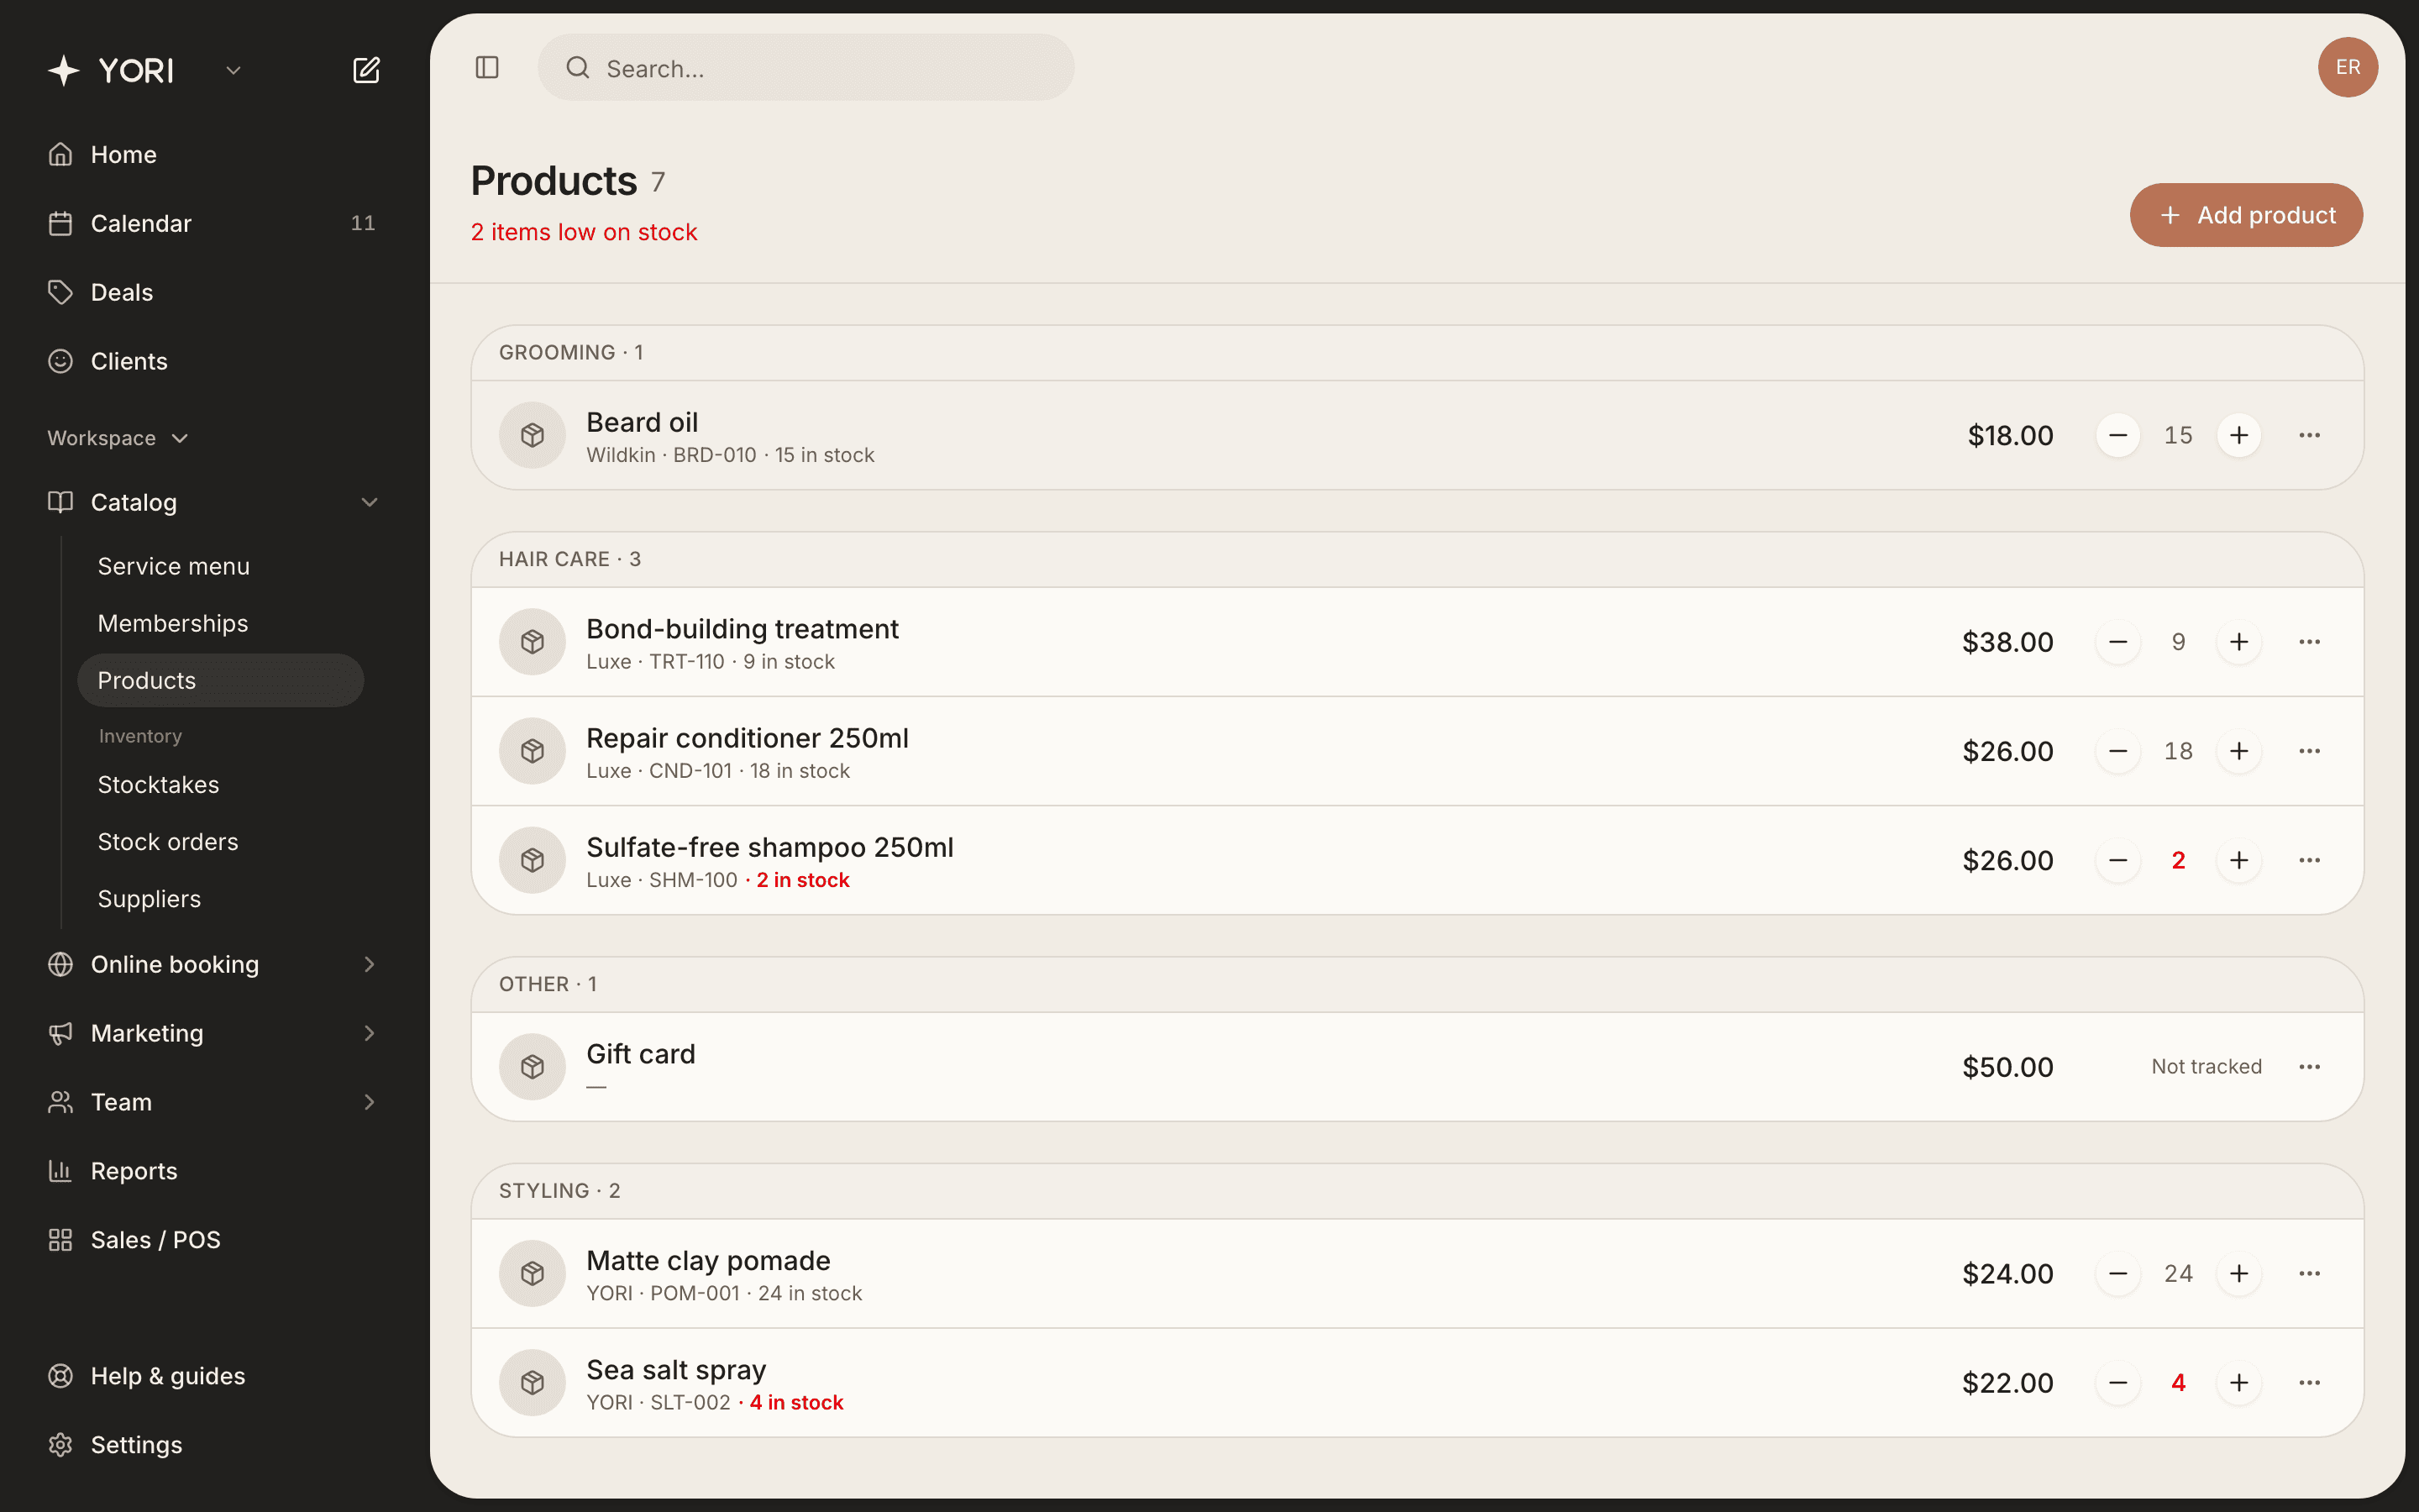Open Deals in sidebar
Image resolution: width=2419 pixels, height=1512 pixels.
213,292
